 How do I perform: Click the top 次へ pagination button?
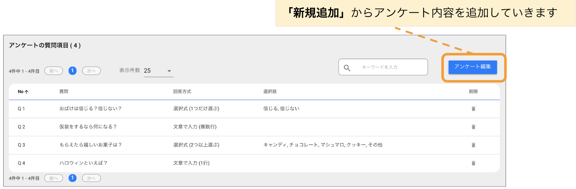click(91, 71)
